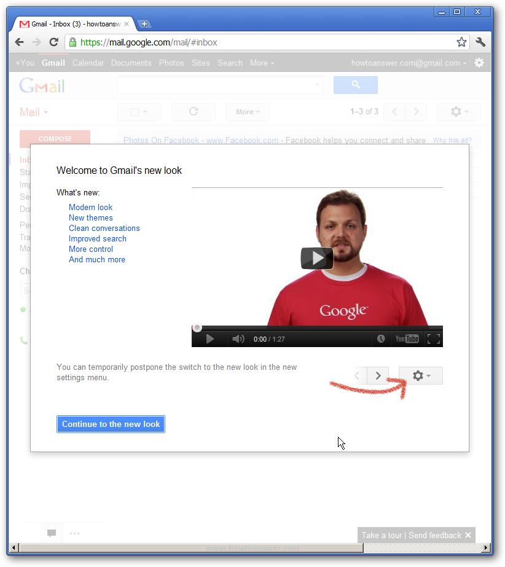Click the horizontal scrollbar left arrow
The height and width of the screenshot is (567, 505).
14,547
